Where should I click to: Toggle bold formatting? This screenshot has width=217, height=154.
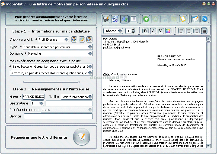(x=145, y=31)
